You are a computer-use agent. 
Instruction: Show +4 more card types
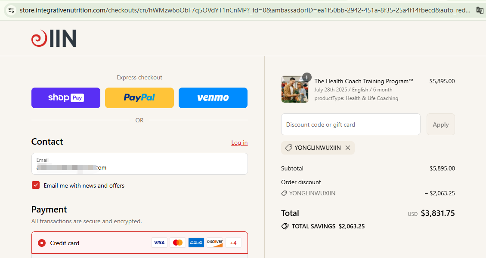(x=233, y=243)
